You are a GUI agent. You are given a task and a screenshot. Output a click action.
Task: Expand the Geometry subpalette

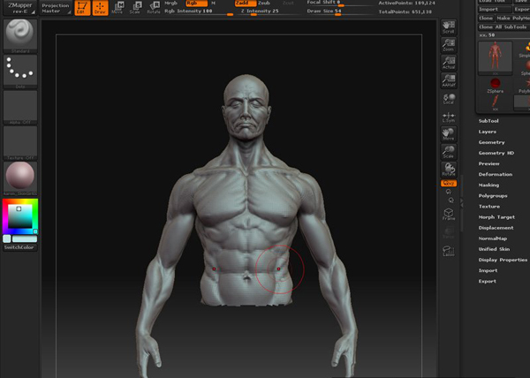click(x=491, y=142)
